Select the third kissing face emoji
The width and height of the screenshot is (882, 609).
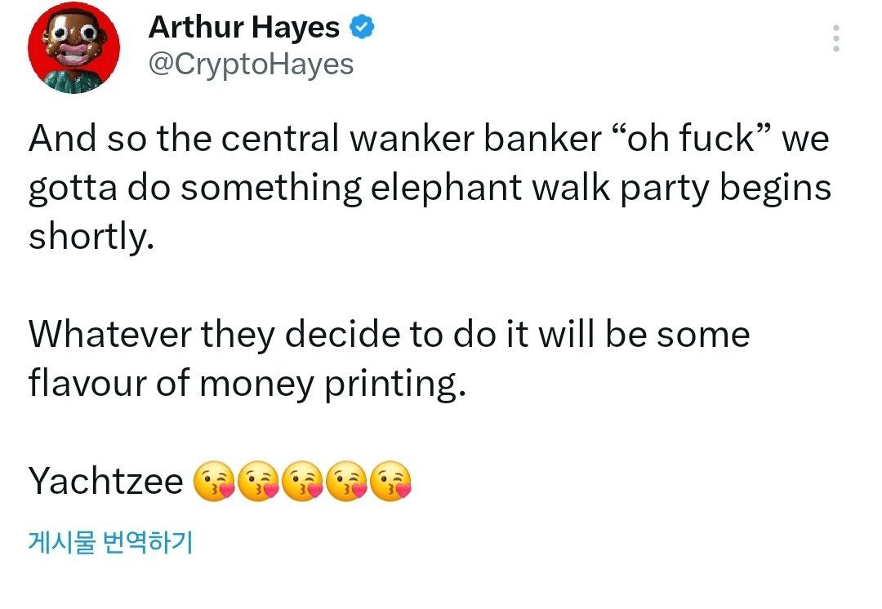tap(302, 482)
